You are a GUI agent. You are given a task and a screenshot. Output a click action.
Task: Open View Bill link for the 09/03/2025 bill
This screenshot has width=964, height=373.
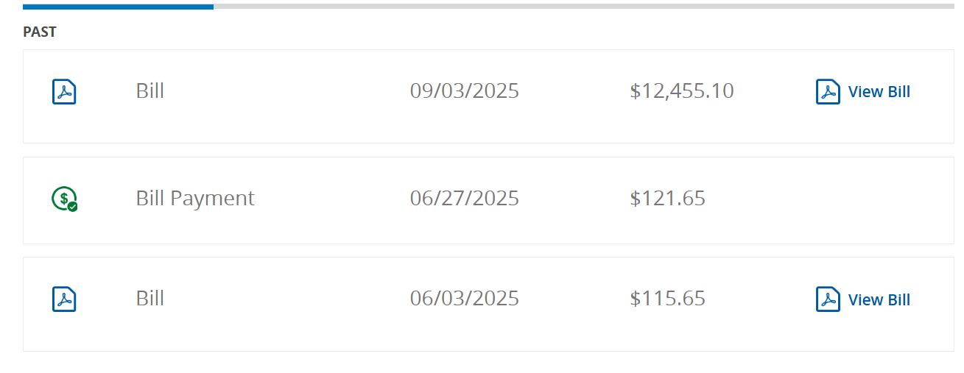click(x=879, y=92)
